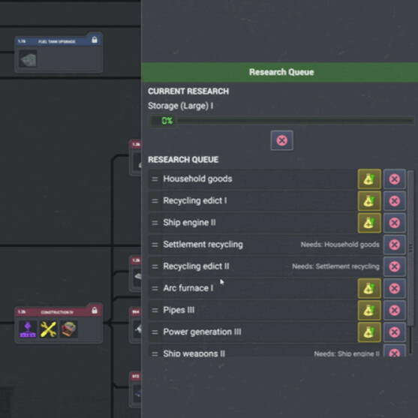The height and width of the screenshot is (418, 418).
Task: Click flask icon for Pipes III
Action: point(369,310)
